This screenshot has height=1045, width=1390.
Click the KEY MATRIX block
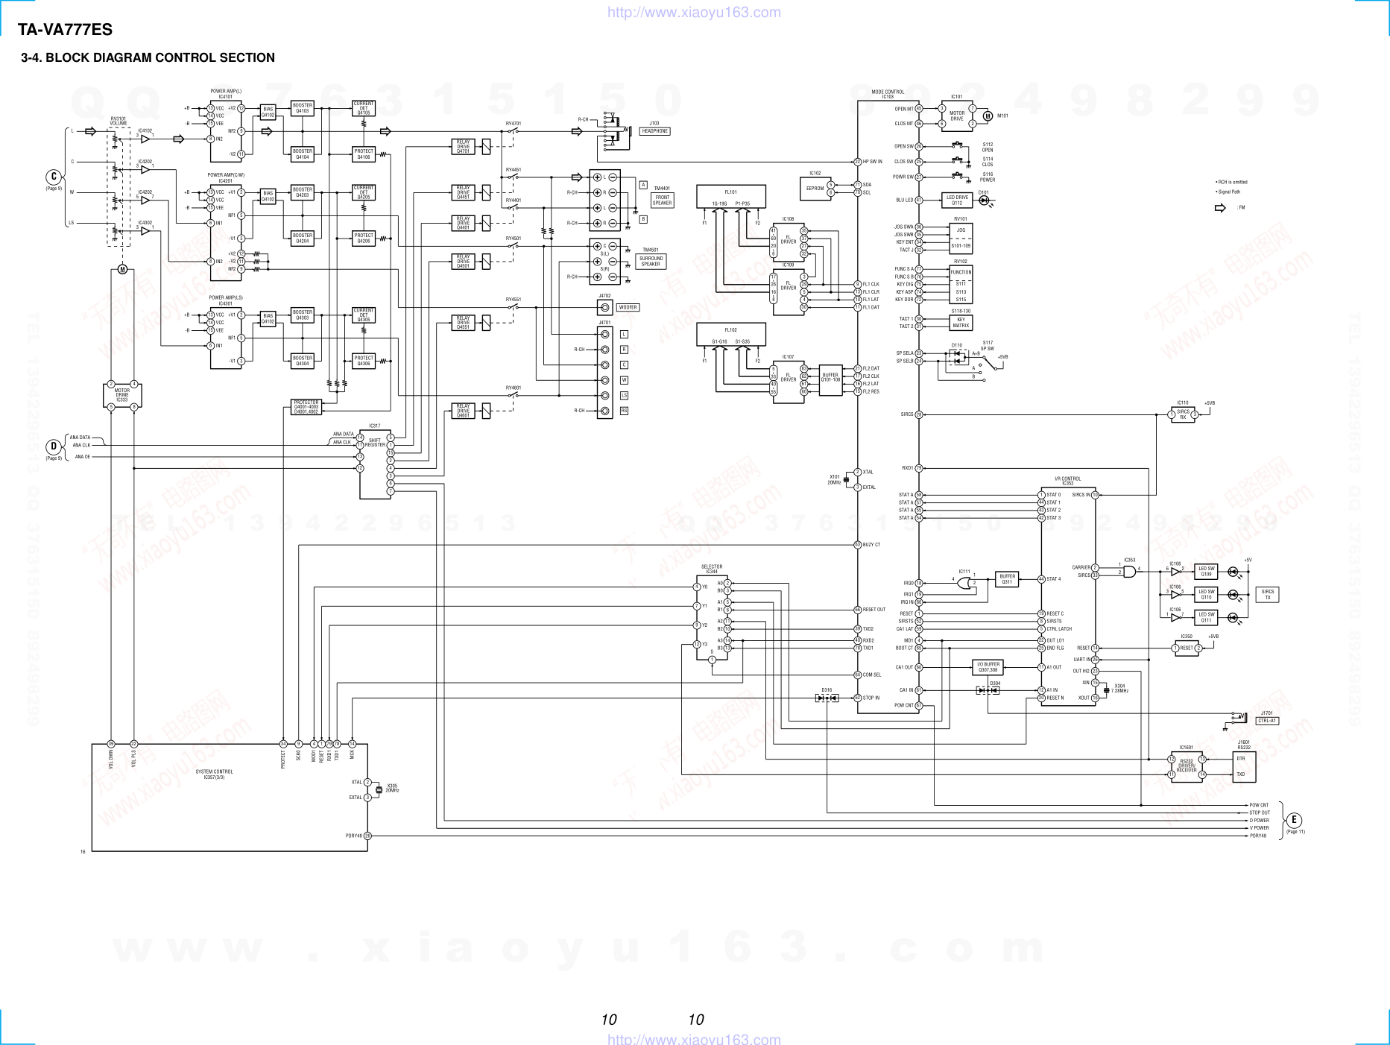tap(961, 323)
